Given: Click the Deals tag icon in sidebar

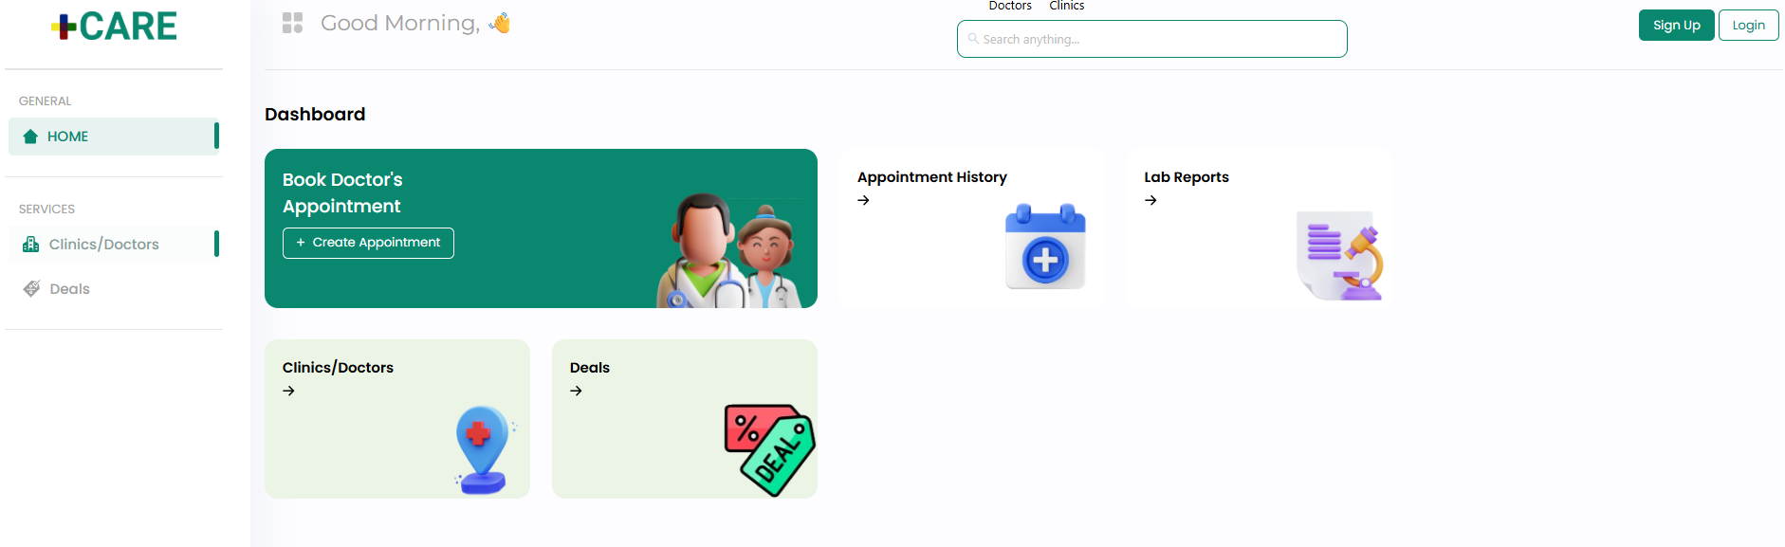Looking at the screenshot, I should click(x=31, y=289).
